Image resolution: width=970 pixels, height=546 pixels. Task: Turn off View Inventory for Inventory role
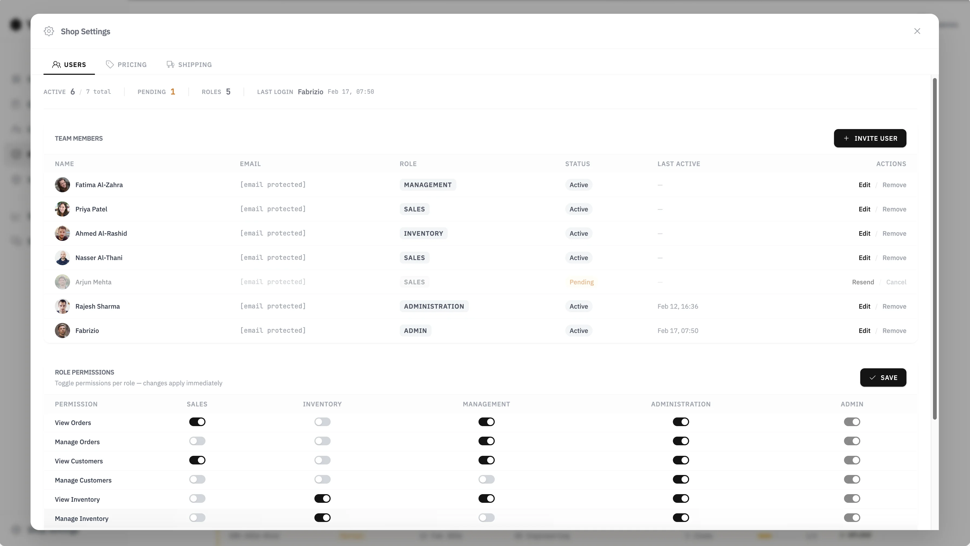(322, 499)
